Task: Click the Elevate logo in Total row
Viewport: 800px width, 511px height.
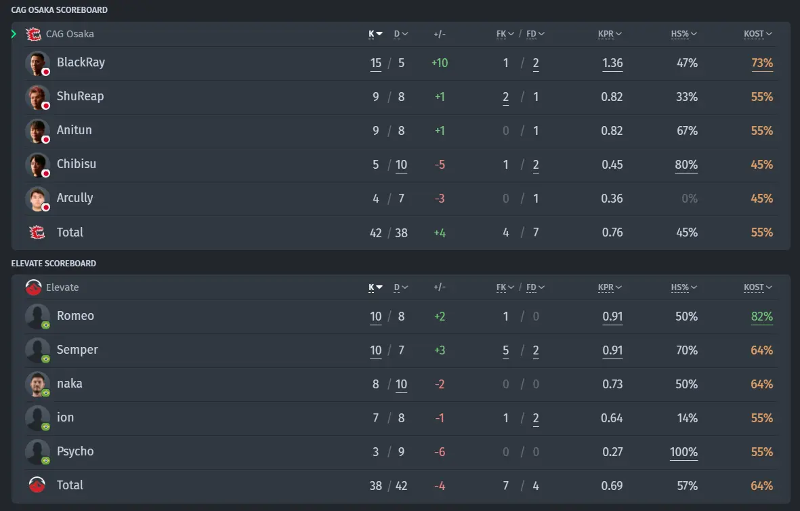Action: tap(37, 485)
